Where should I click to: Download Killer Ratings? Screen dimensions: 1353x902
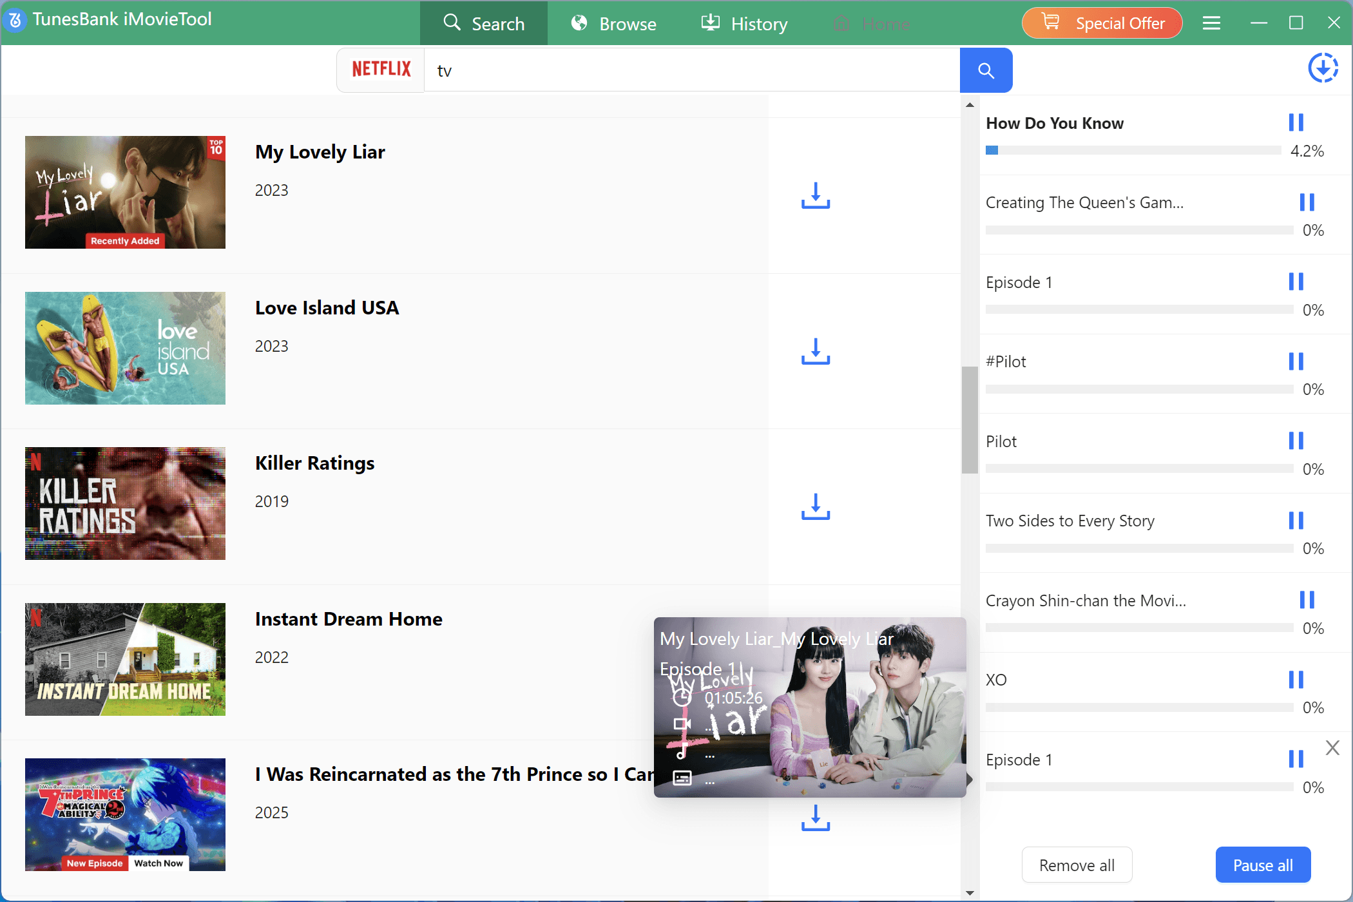(x=816, y=506)
